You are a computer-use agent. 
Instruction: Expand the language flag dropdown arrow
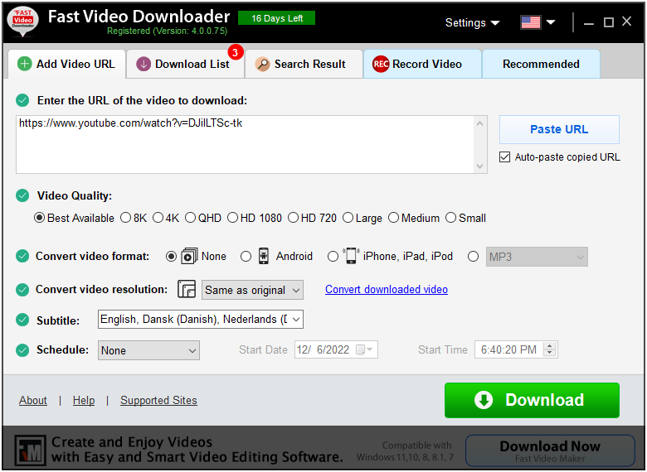pyautogui.click(x=551, y=22)
